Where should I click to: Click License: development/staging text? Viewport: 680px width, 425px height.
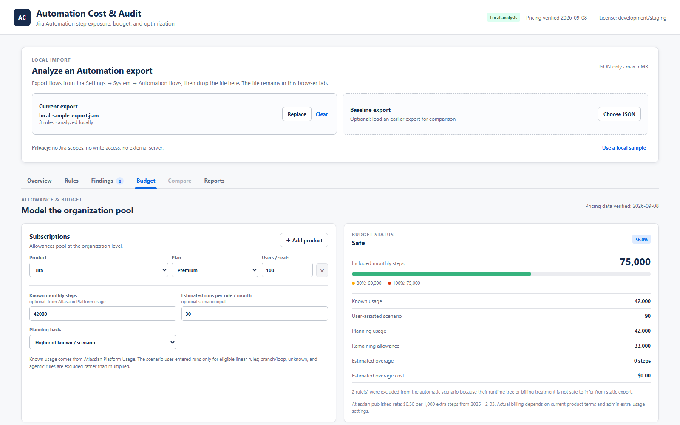pos(633,18)
